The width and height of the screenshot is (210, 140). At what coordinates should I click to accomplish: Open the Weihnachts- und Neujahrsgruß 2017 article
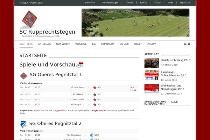[x=173, y=87]
